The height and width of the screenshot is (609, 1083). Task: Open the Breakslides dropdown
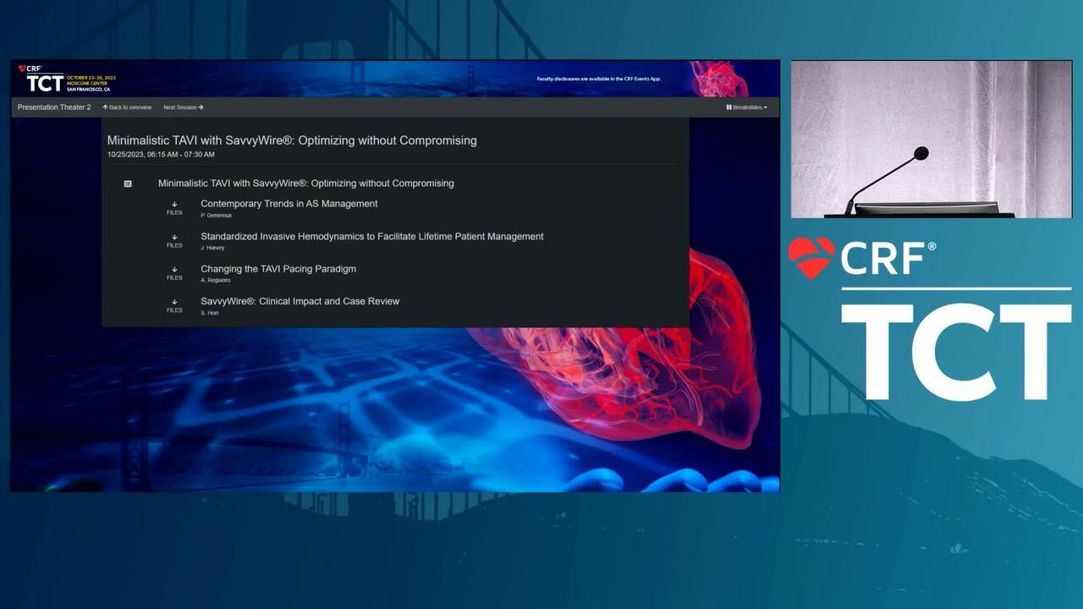[x=746, y=107]
